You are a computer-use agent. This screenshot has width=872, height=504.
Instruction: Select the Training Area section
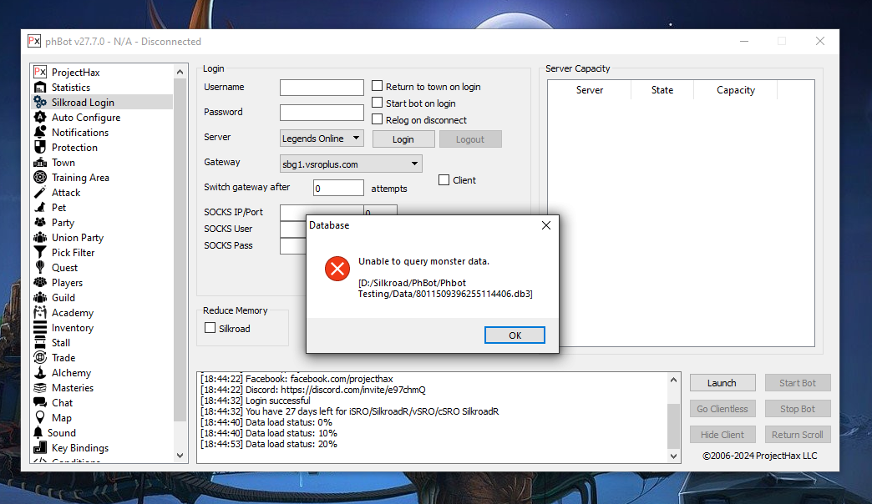coord(79,177)
